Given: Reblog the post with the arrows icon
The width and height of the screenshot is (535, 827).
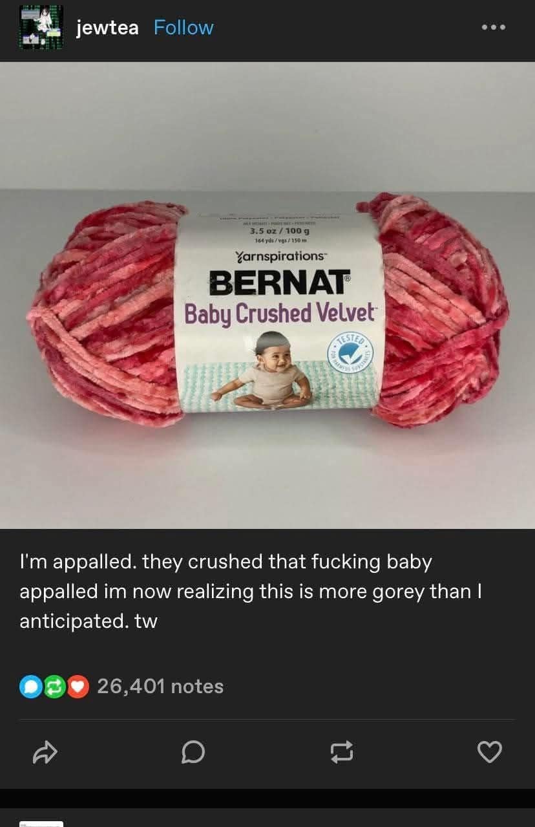Looking at the screenshot, I should (341, 752).
